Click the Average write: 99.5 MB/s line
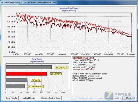The image size is (138, 102). (x=84, y=69)
